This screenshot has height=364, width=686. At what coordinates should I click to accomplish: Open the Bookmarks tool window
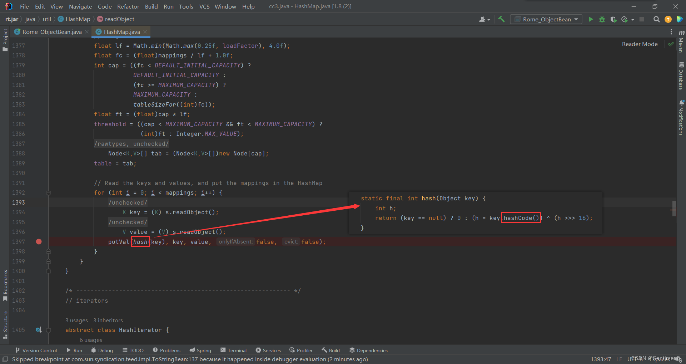click(x=5, y=286)
